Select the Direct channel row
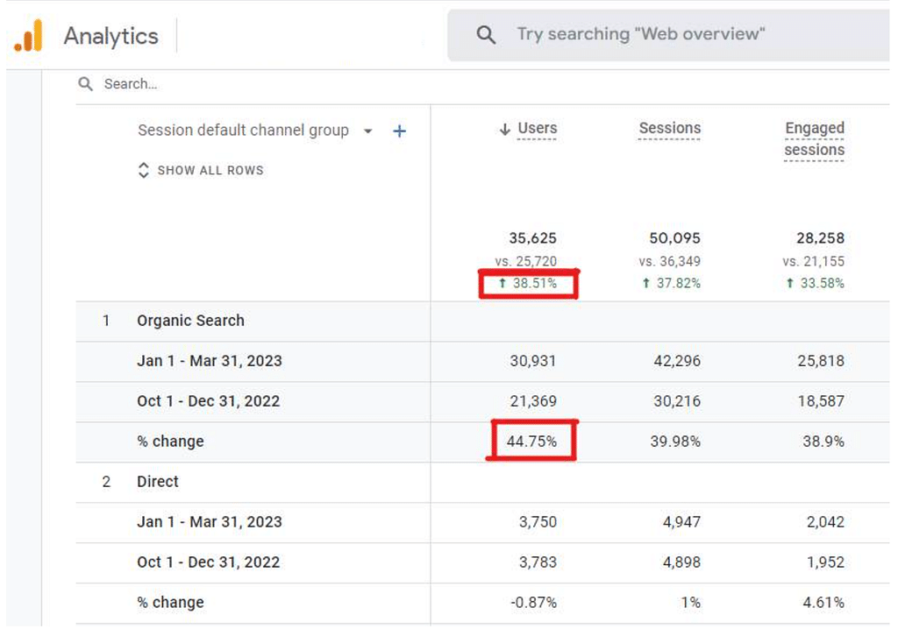The height and width of the screenshot is (629, 898). 158,482
